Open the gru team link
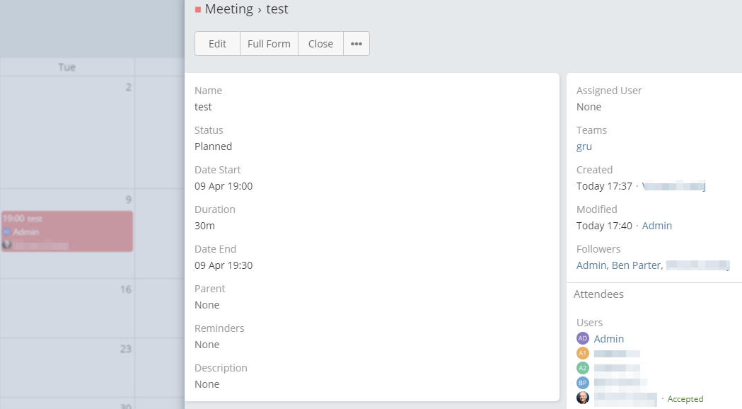 click(584, 146)
